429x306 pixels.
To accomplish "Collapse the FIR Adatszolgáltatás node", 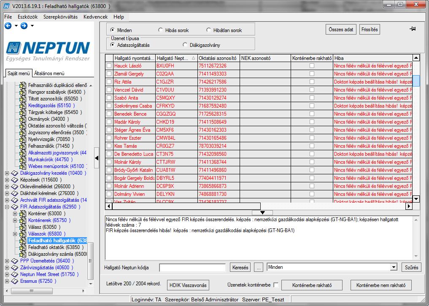I will point(7,207).
